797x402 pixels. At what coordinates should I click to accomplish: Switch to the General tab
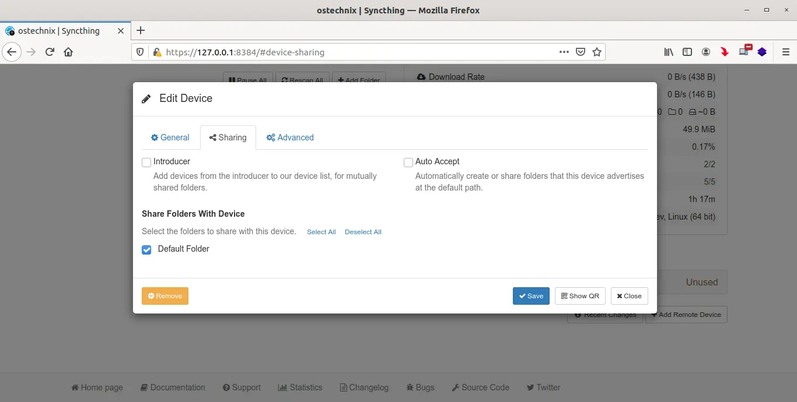pyautogui.click(x=170, y=137)
